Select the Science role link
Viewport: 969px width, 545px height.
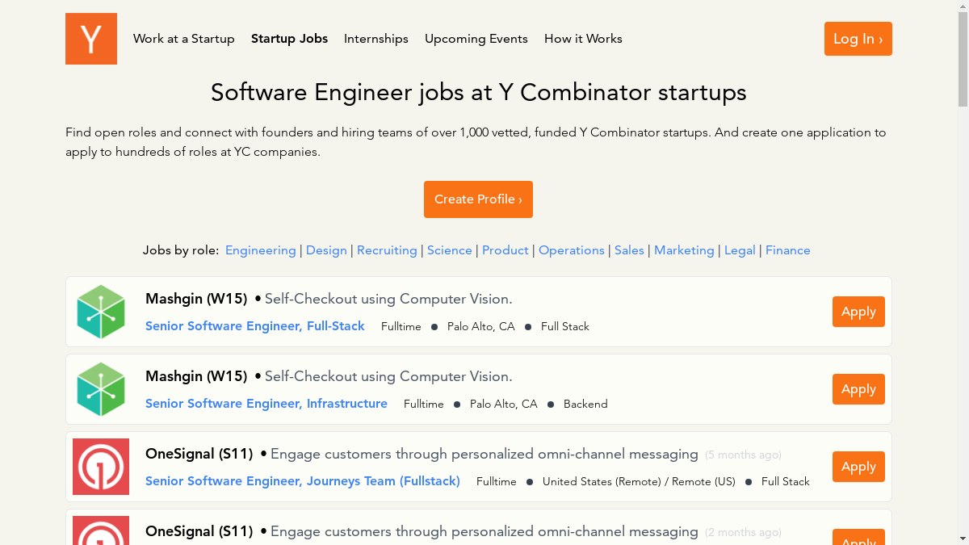point(450,250)
